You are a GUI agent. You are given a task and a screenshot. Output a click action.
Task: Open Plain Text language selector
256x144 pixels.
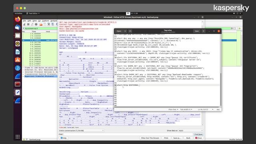[173, 109]
